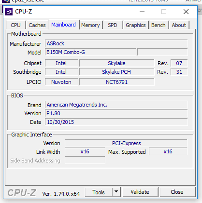Click the Model field B150M Combo-G
Screen dimensions: 202x203
[90, 52]
